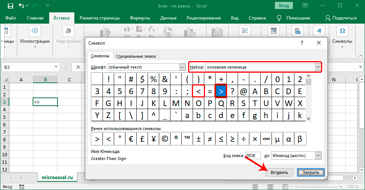Open the 'из' Unicode encoding dropdown

click(x=318, y=156)
